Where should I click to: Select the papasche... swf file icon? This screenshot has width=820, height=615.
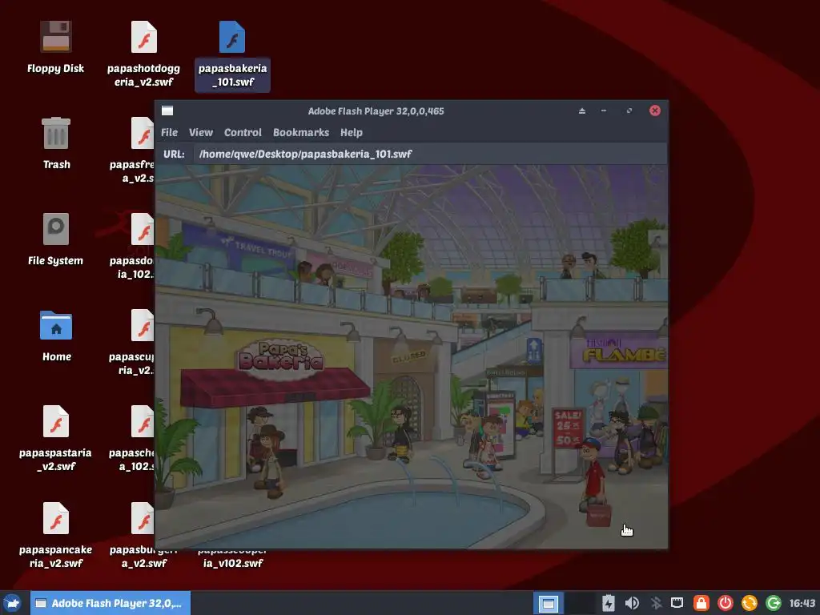(143, 421)
